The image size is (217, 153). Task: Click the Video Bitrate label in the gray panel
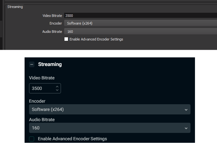tap(52, 16)
